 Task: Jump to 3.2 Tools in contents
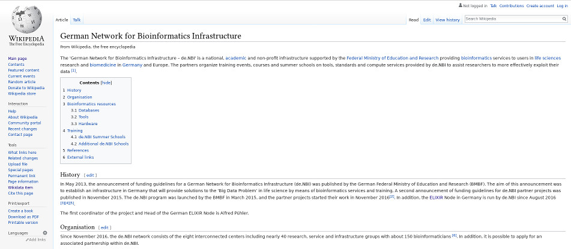pos(83,117)
